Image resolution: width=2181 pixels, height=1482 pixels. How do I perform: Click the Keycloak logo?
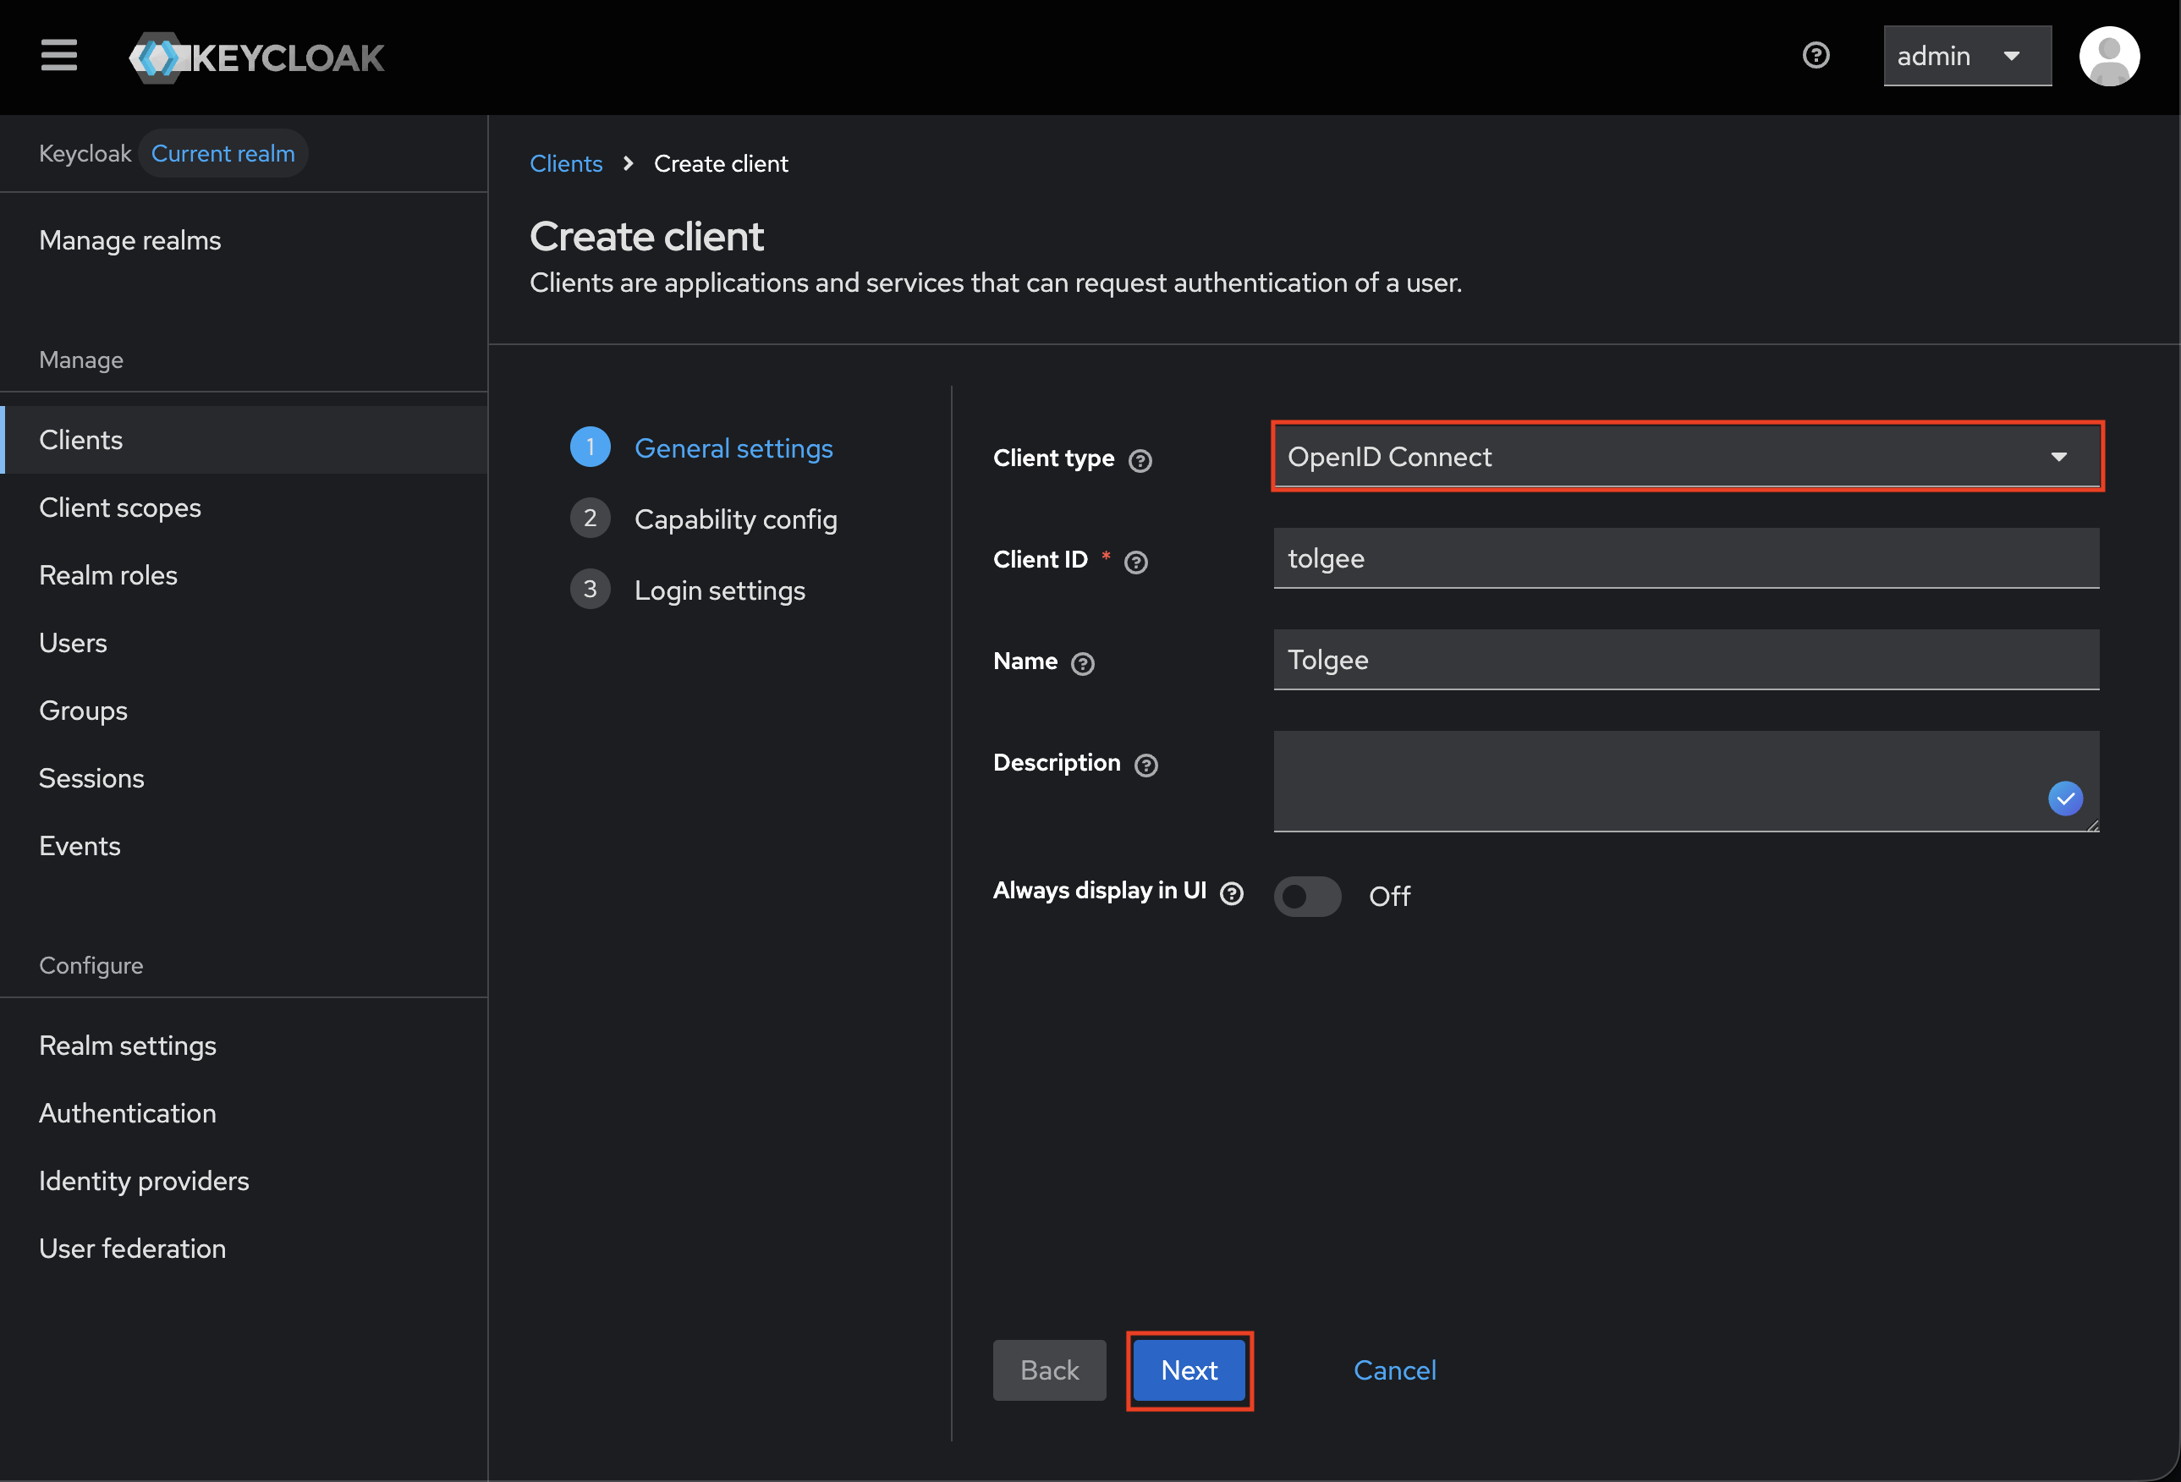[x=256, y=58]
